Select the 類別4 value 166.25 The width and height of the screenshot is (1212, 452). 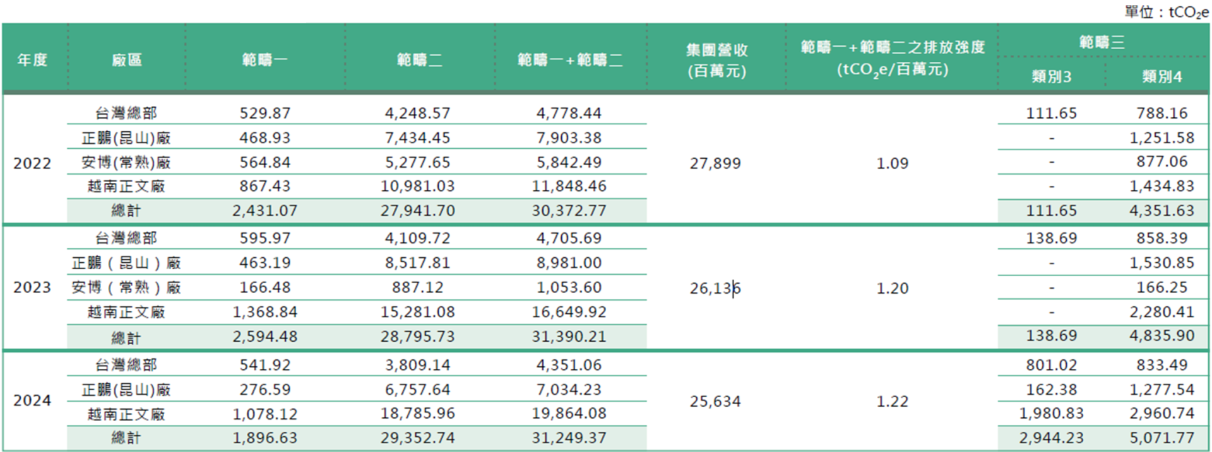pyautogui.click(x=1161, y=287)
